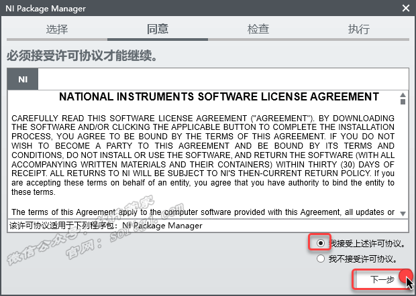Go to the 检查 step tab

(x=258, y=29)
